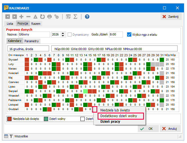Click the Nazwa field containing Główny
187x143 pixels.
coord(34,35)
